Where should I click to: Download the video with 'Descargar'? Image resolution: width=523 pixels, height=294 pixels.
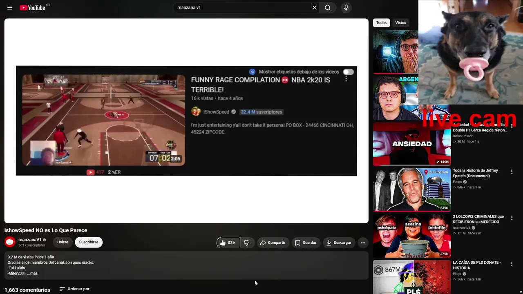[339, 243]
